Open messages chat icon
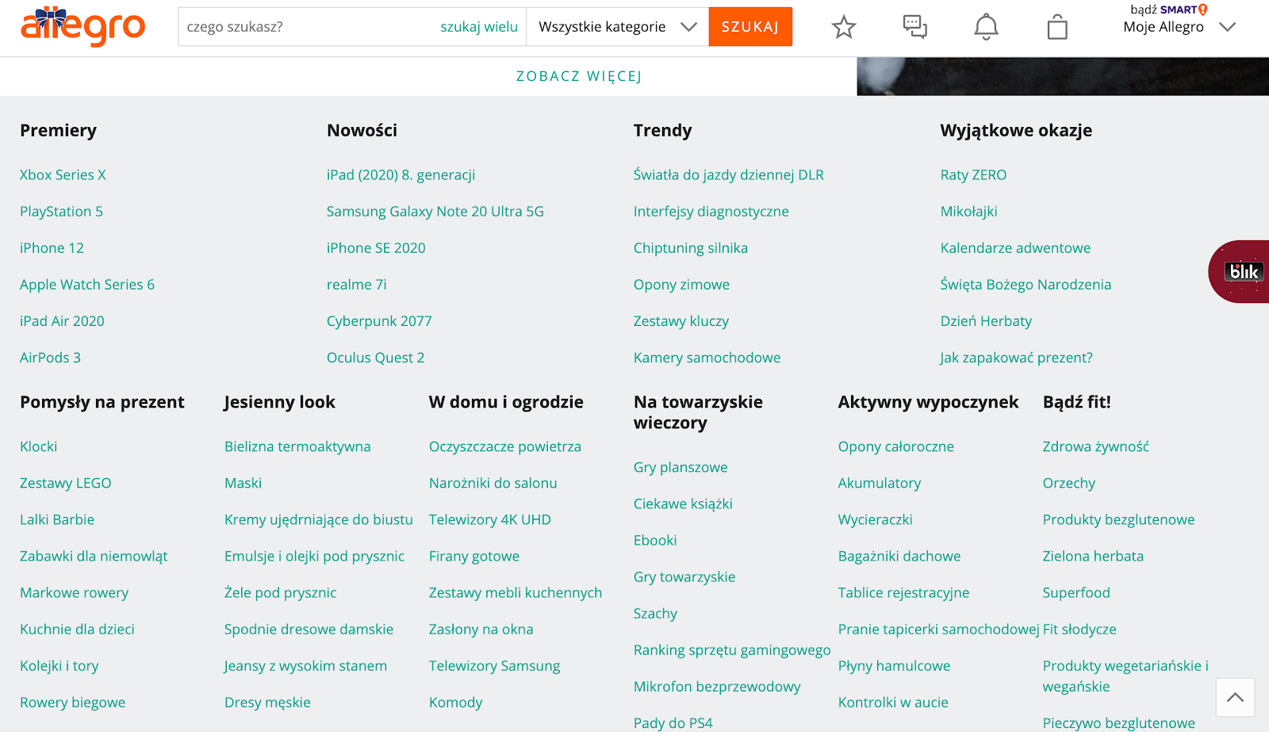Screen dimensions: 1269x732 (915, 27)
